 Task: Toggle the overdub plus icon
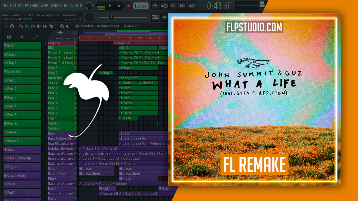pos(183,6)
